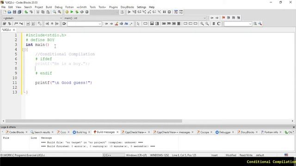296x166 pixels.
Task: Click the Windows (CR+LF) status entry
Action: [136, 155]
